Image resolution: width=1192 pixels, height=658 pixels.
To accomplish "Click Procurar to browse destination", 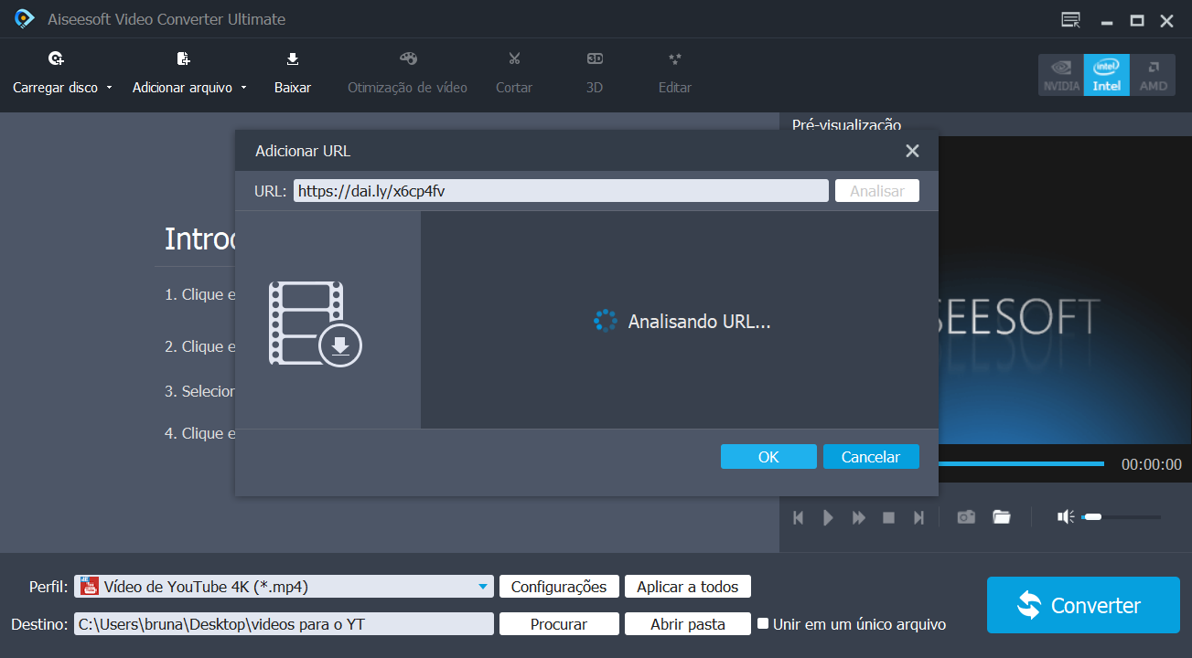I will [559, 624].
